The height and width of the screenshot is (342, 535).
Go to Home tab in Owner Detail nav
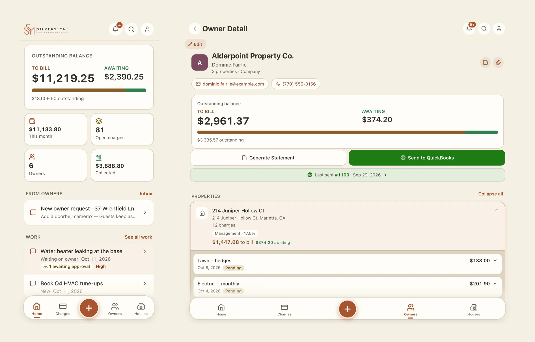click(221, 310)
